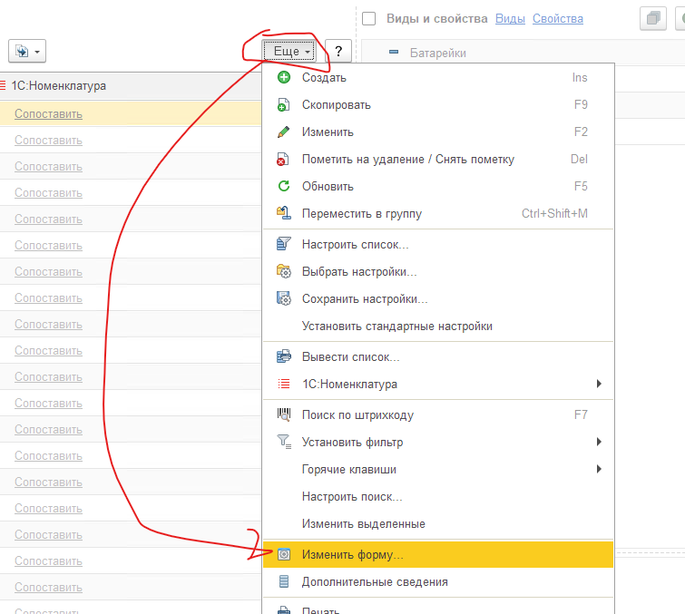
Task: Select Настроить список menu item
Action: pos(355,245)
